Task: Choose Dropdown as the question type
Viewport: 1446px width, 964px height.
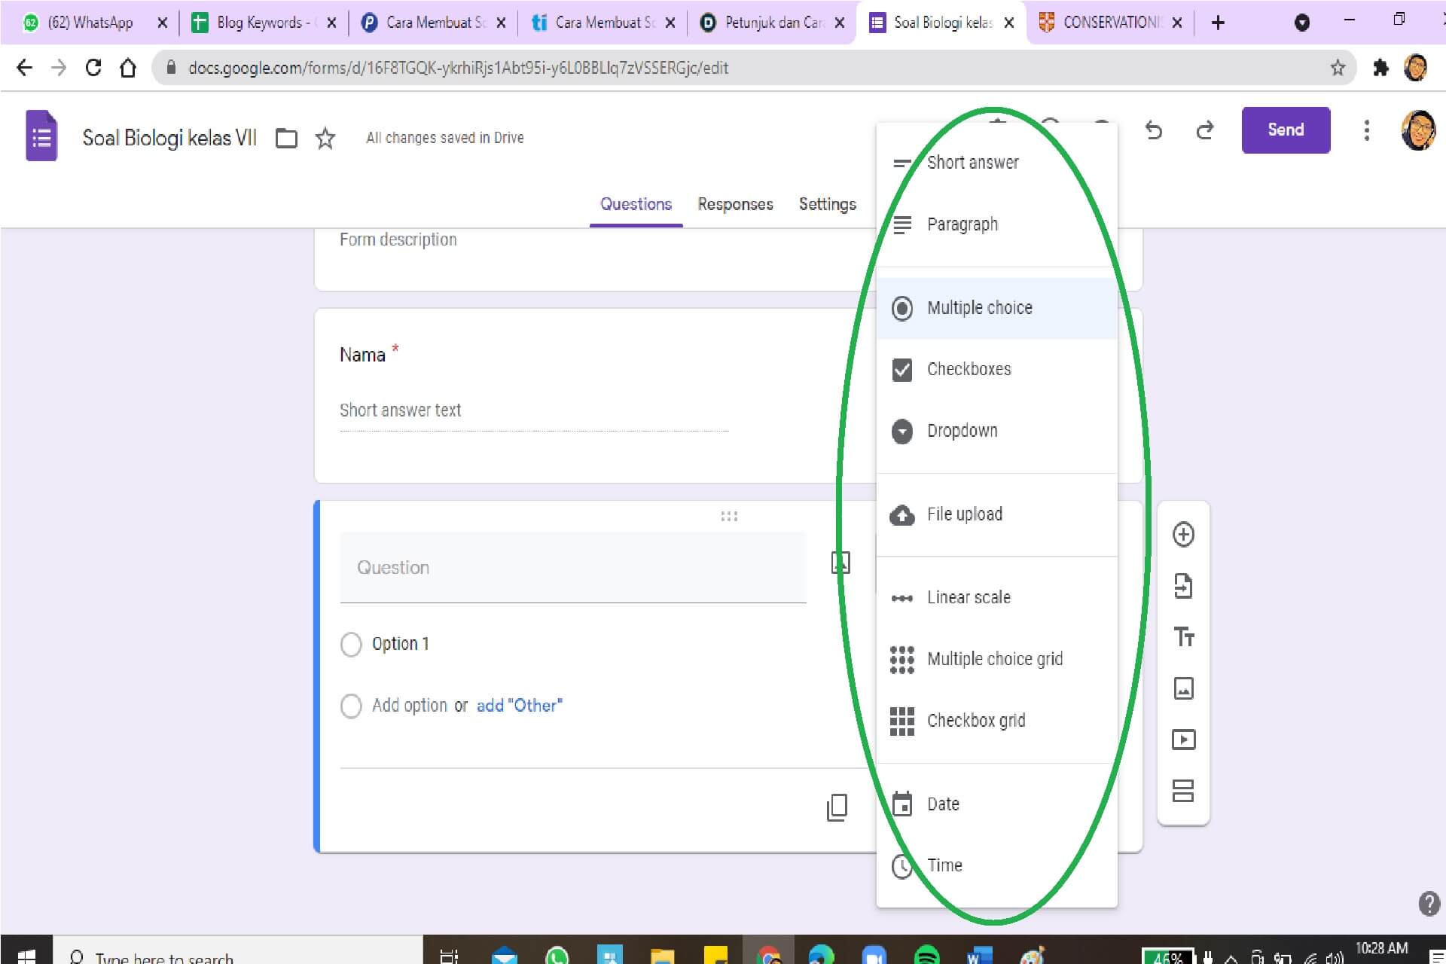Action: click(962, 431)
